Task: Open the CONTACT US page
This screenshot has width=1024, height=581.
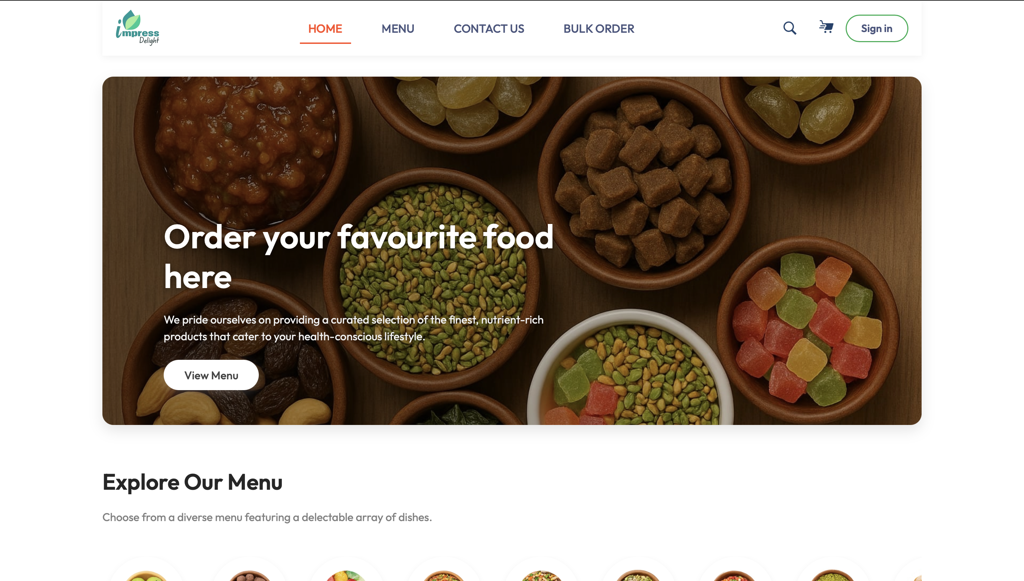Action: pyautogui.click(x=489, y=29)
